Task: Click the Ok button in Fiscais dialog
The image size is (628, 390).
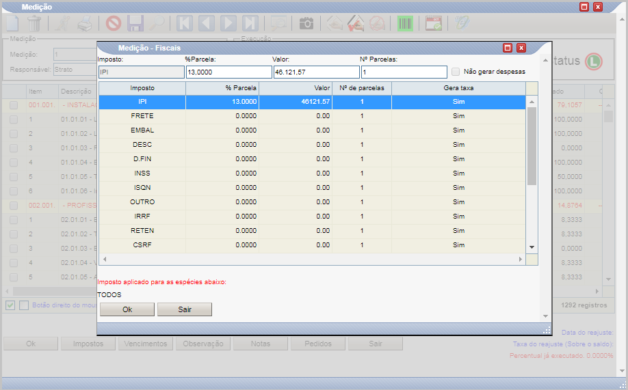Action: 127,309
